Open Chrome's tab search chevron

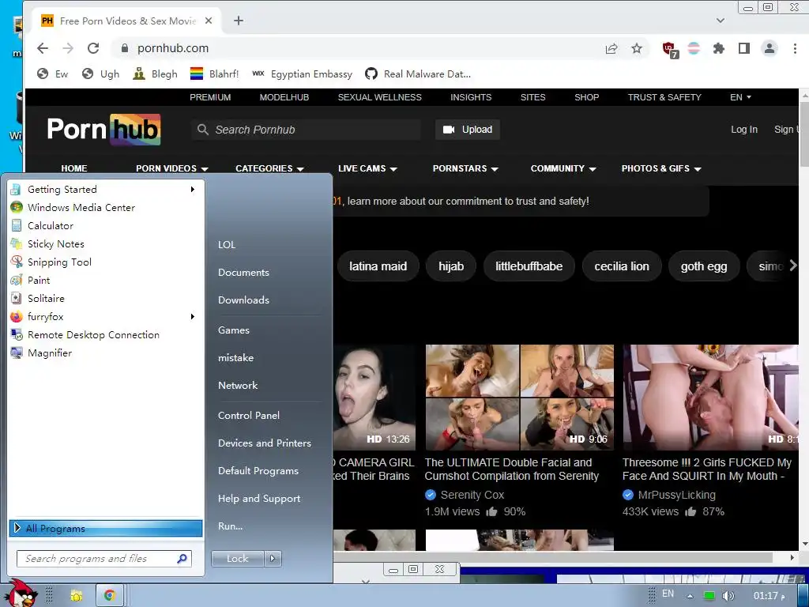tap(721, 21)
